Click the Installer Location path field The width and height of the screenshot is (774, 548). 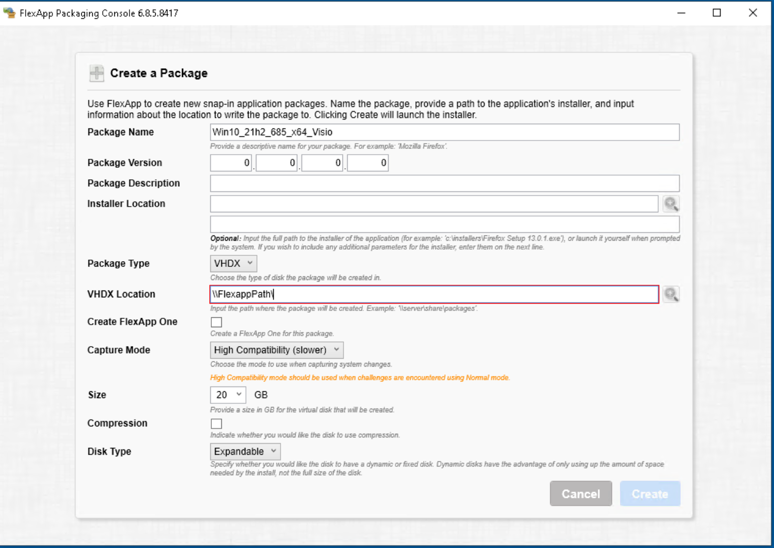(434, 204)
